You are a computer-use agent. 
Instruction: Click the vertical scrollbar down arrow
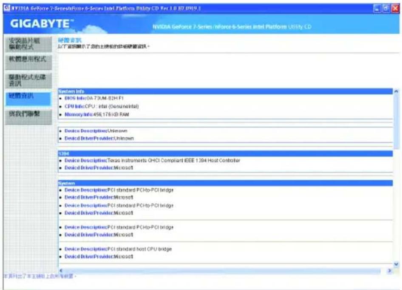click(x=396, y=264)
